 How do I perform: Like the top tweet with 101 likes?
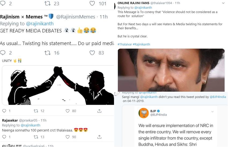coord(92,3)
